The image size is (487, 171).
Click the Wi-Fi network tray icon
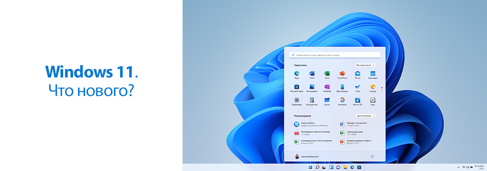coord(464,167)
